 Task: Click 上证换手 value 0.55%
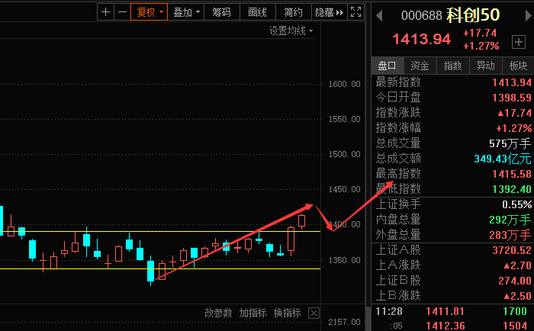(516, 204)
